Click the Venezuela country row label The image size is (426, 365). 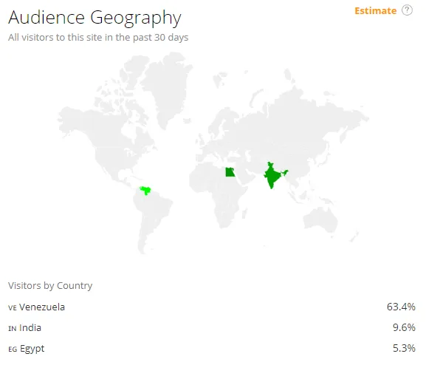(x=42, y=307)
